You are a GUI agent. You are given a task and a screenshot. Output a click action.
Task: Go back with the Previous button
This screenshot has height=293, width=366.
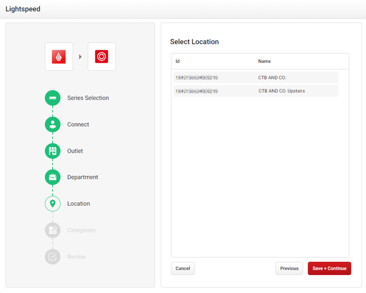click(289, 268)
